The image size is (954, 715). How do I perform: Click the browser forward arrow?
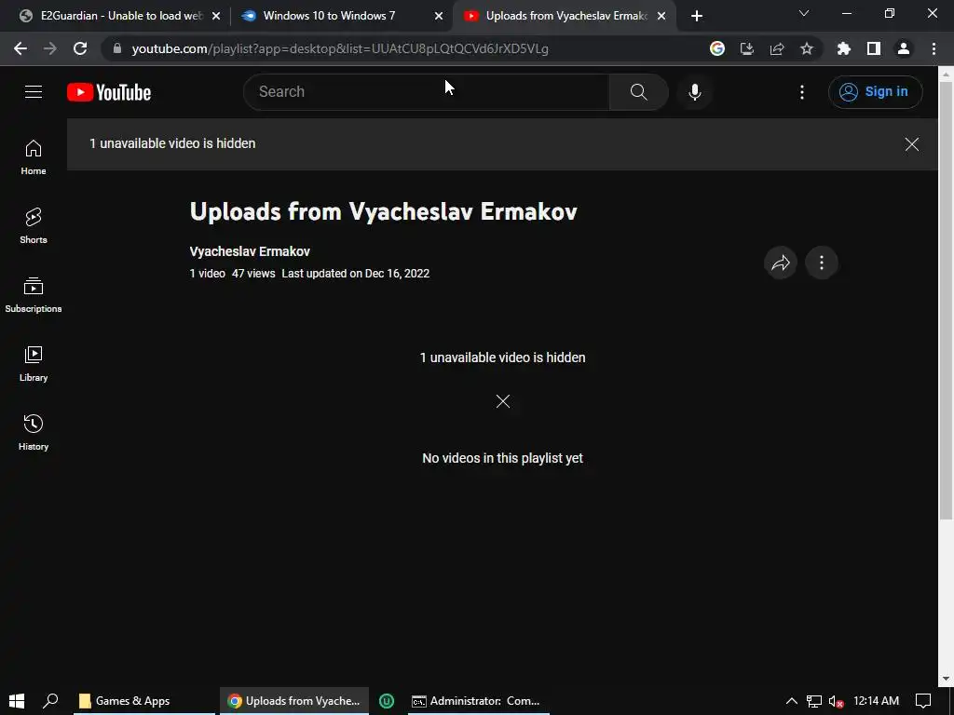click(x=50, y=48)
